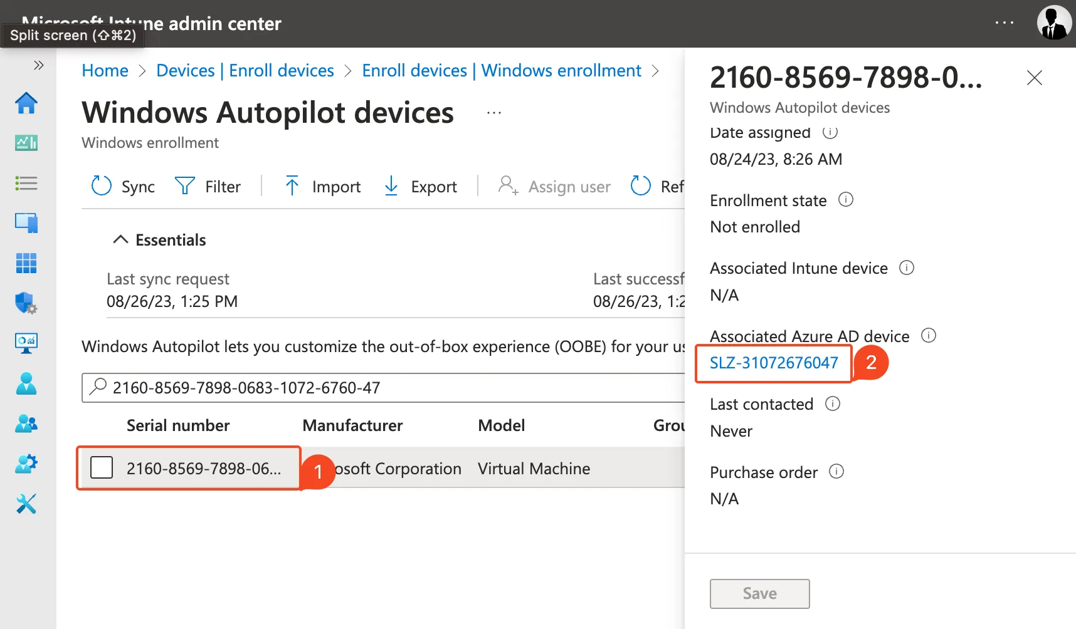Viewport: 1076px width, 629px height.
Task: Sort by Serial number column header
Action: (178, 425)
